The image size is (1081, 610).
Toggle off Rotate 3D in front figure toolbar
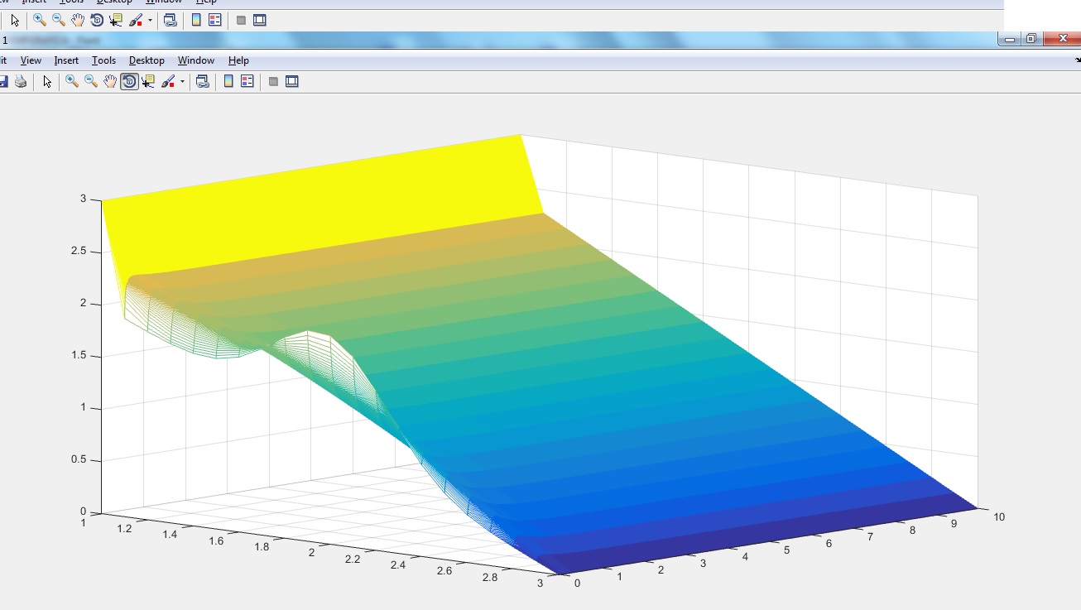129,81
